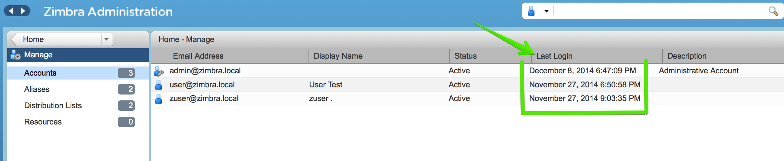The width and height of the screenshot is (784, 161).
Task: Sort by Last Login column header
Action: 554,56
